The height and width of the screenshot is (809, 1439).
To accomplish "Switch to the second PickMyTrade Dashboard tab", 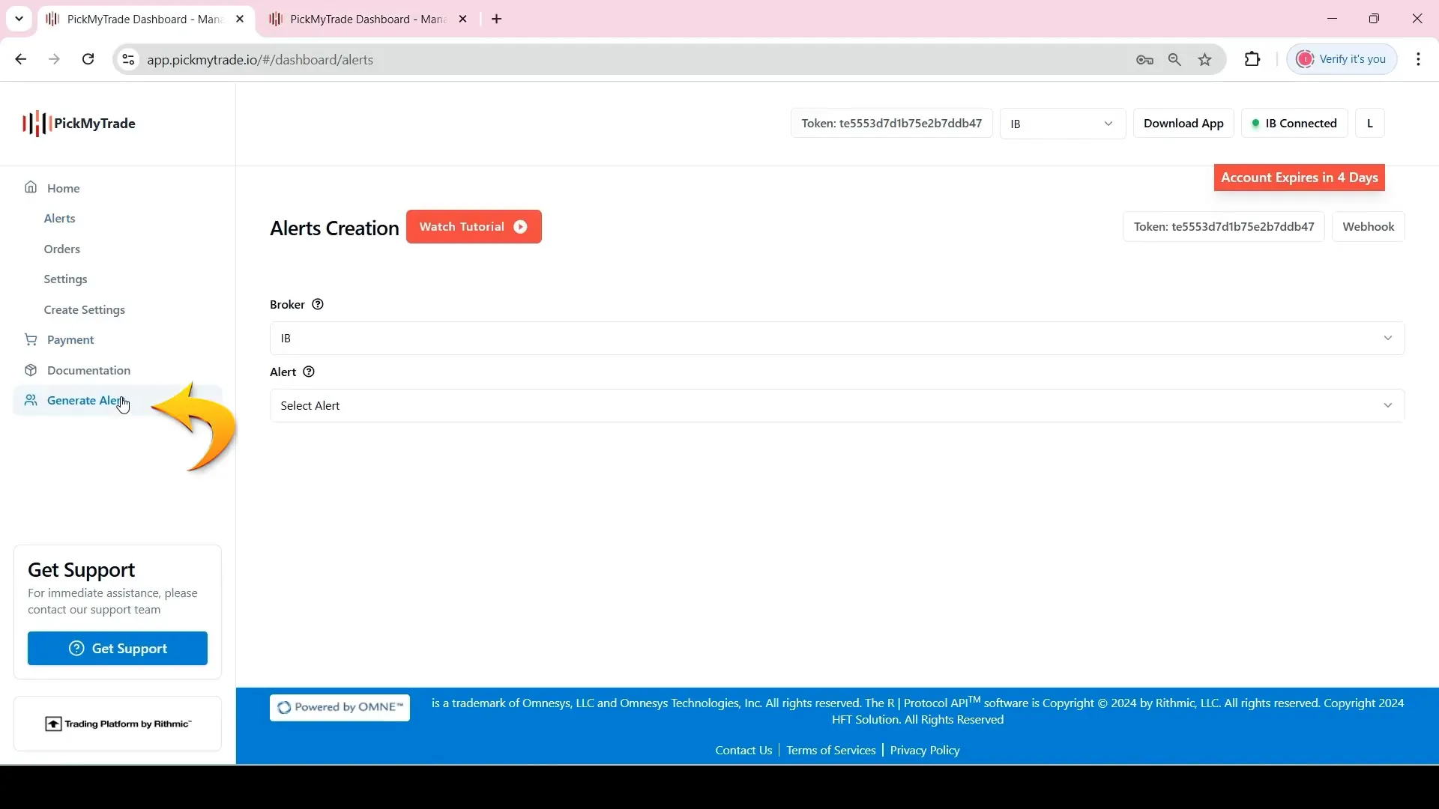I will [x=368, y=19].
